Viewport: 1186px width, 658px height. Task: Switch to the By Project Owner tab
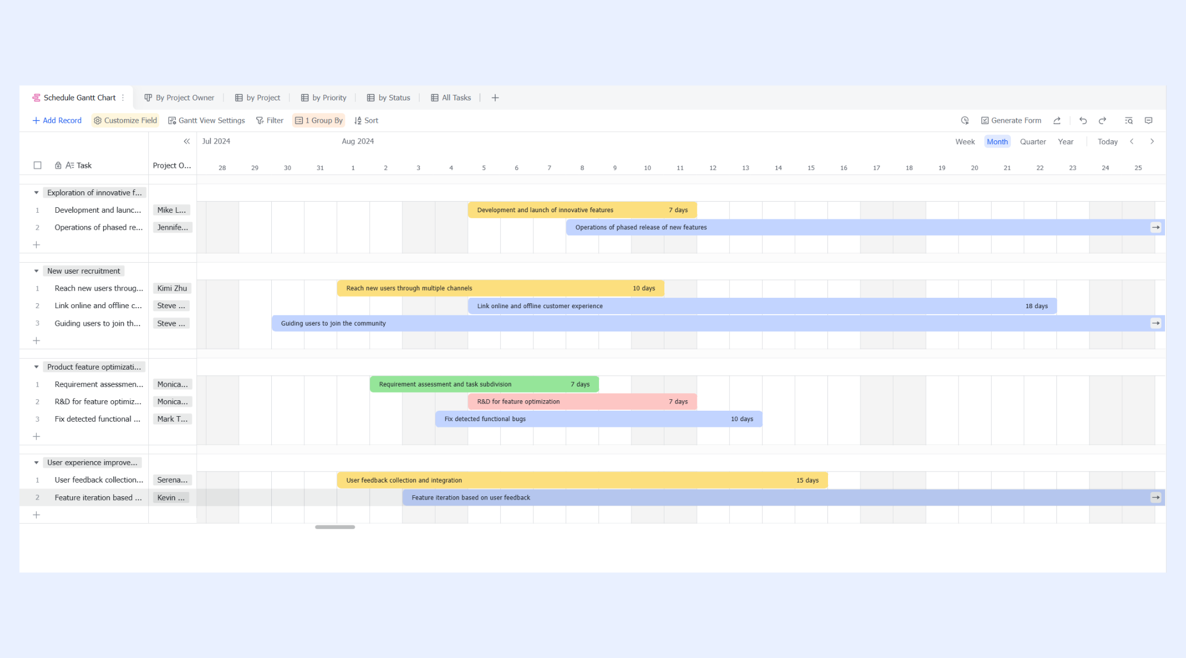coord(179,98)
